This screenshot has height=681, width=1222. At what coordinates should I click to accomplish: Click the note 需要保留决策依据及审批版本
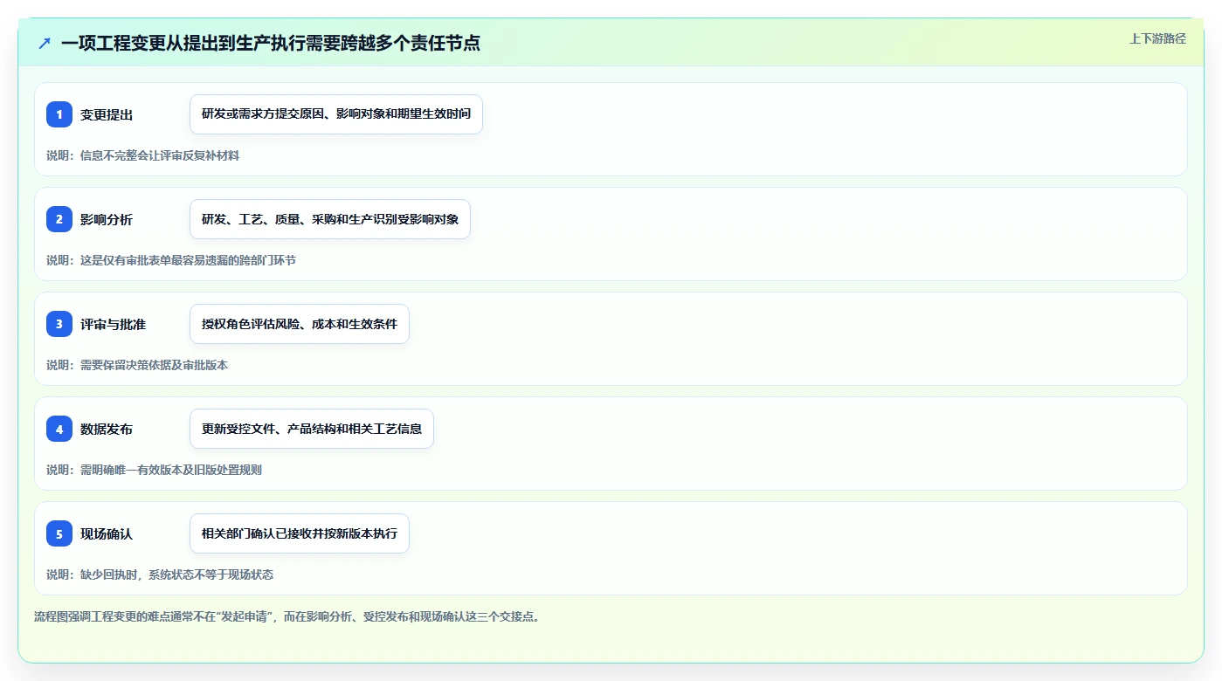click(137, 365)
